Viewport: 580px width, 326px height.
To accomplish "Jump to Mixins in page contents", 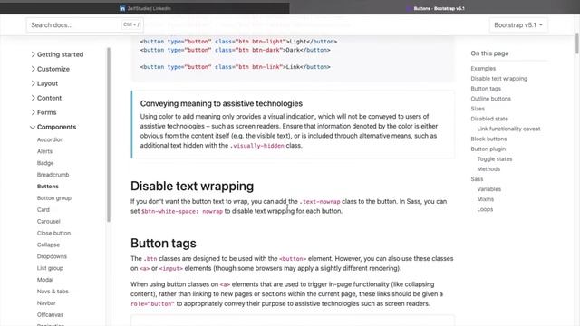I will (486, 199).
